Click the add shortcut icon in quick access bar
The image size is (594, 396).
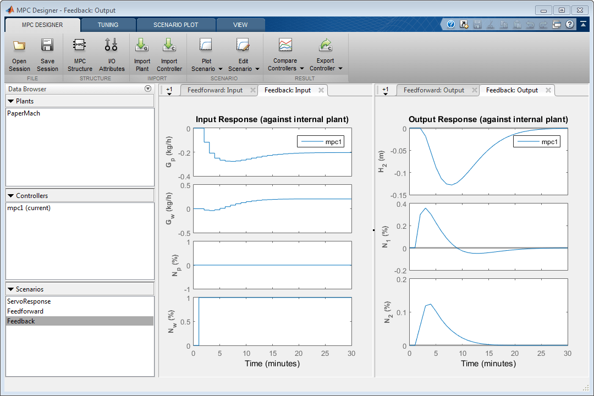coord(464,25)
